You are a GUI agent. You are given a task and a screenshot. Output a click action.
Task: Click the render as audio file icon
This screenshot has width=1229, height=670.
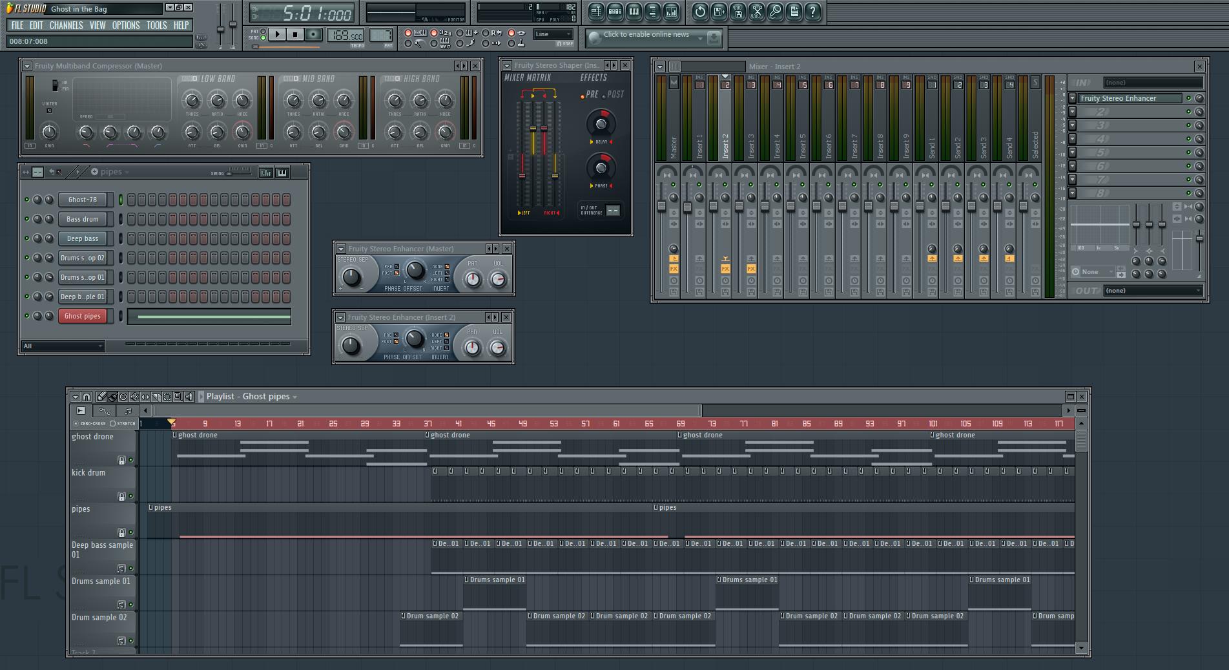pyautogui.click(x=738, y=12)
